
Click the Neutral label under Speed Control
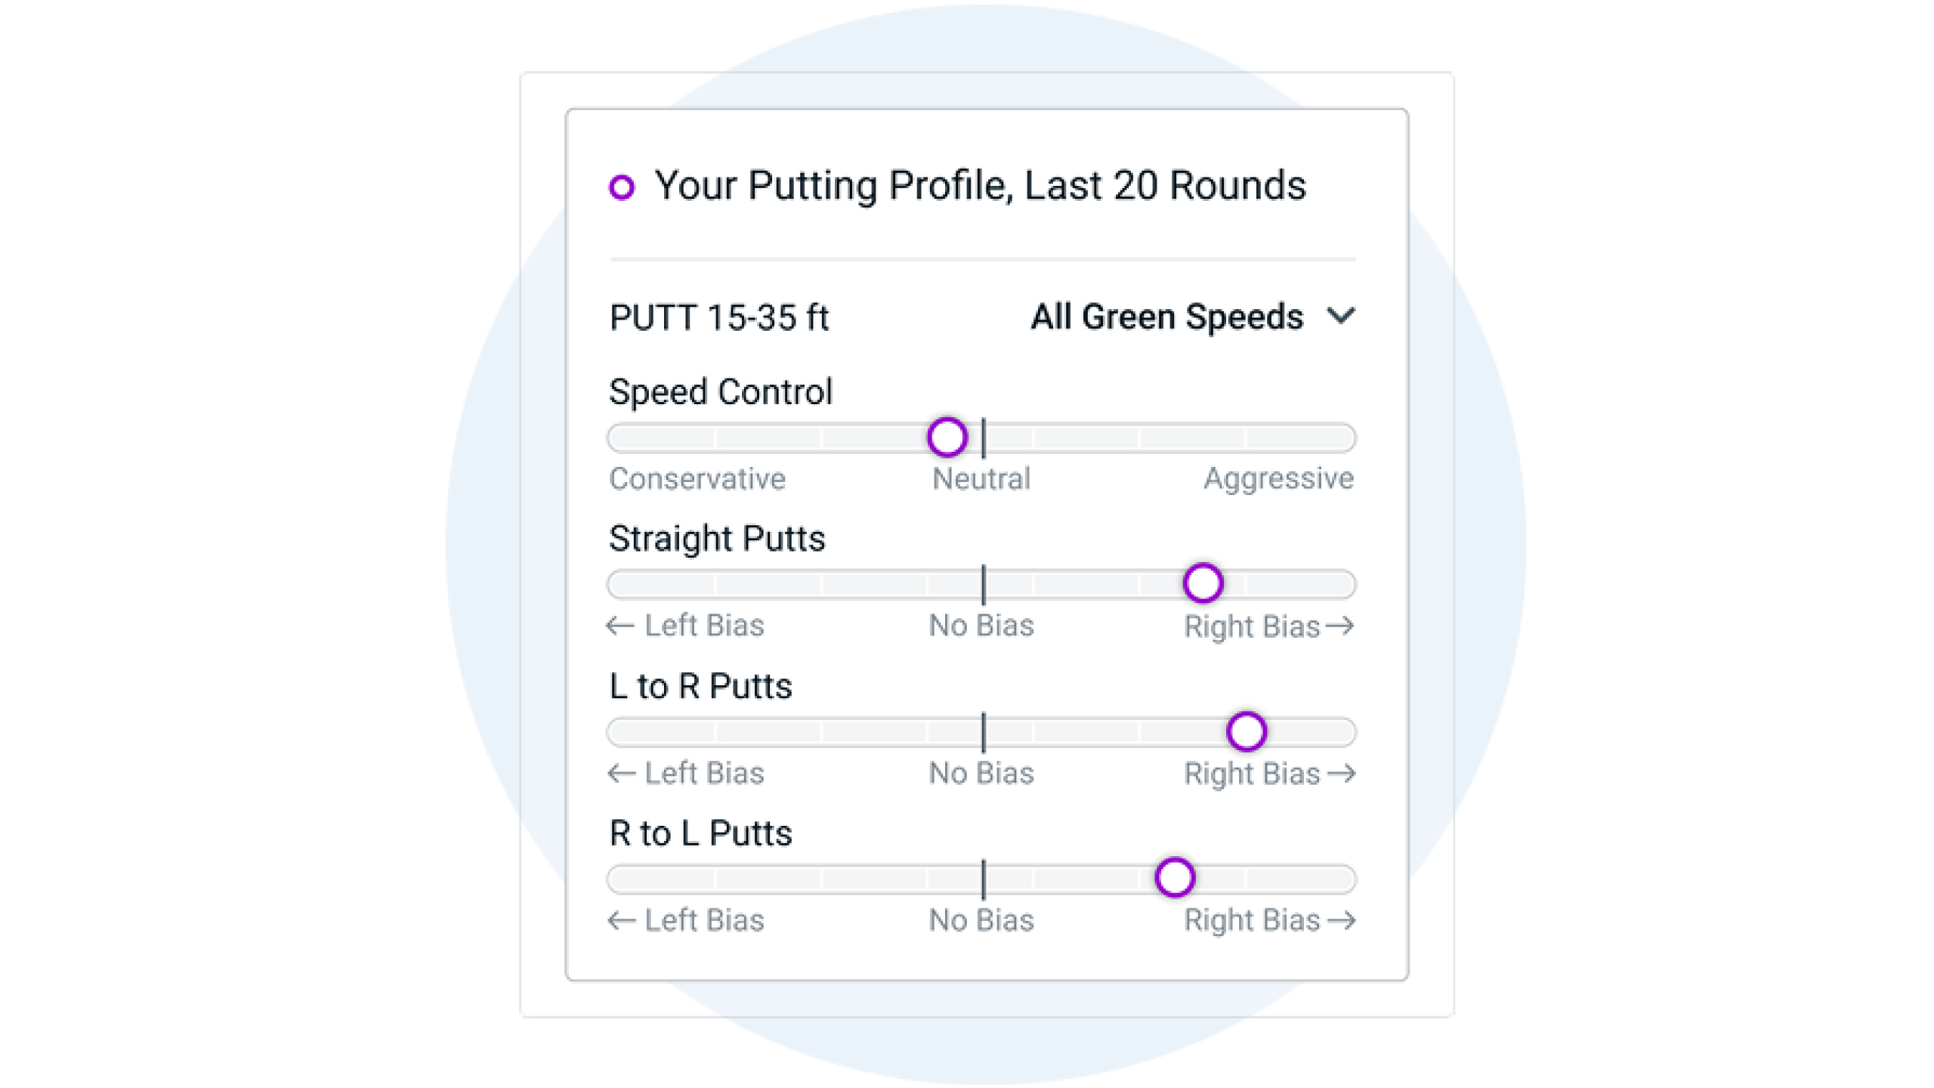click(x=981, y=479)
